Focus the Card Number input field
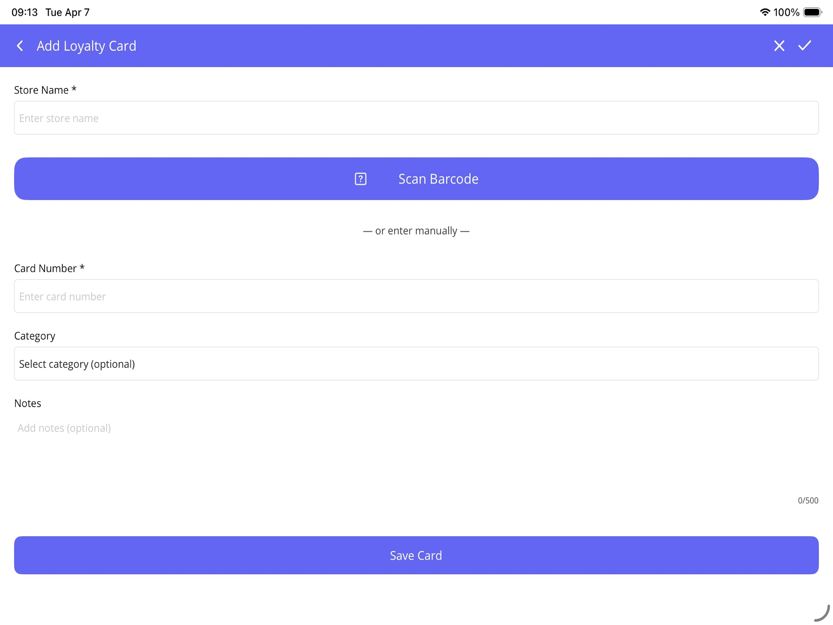 click(x=416, y=296)
